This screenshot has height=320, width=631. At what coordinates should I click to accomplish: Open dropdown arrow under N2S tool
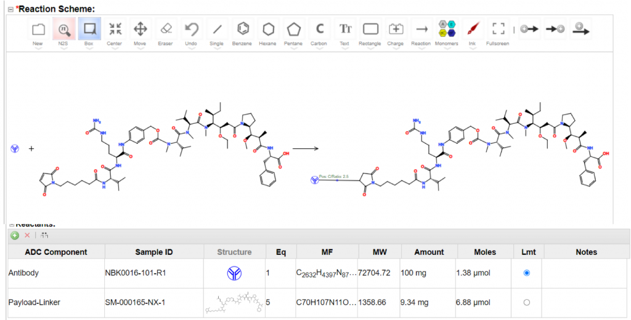(63, 49)
